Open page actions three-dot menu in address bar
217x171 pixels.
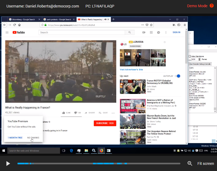pos(142,25)
